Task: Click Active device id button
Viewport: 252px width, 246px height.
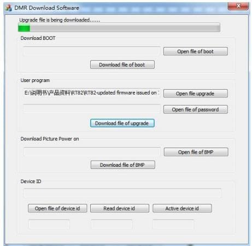Action: (x=182, y=208)
